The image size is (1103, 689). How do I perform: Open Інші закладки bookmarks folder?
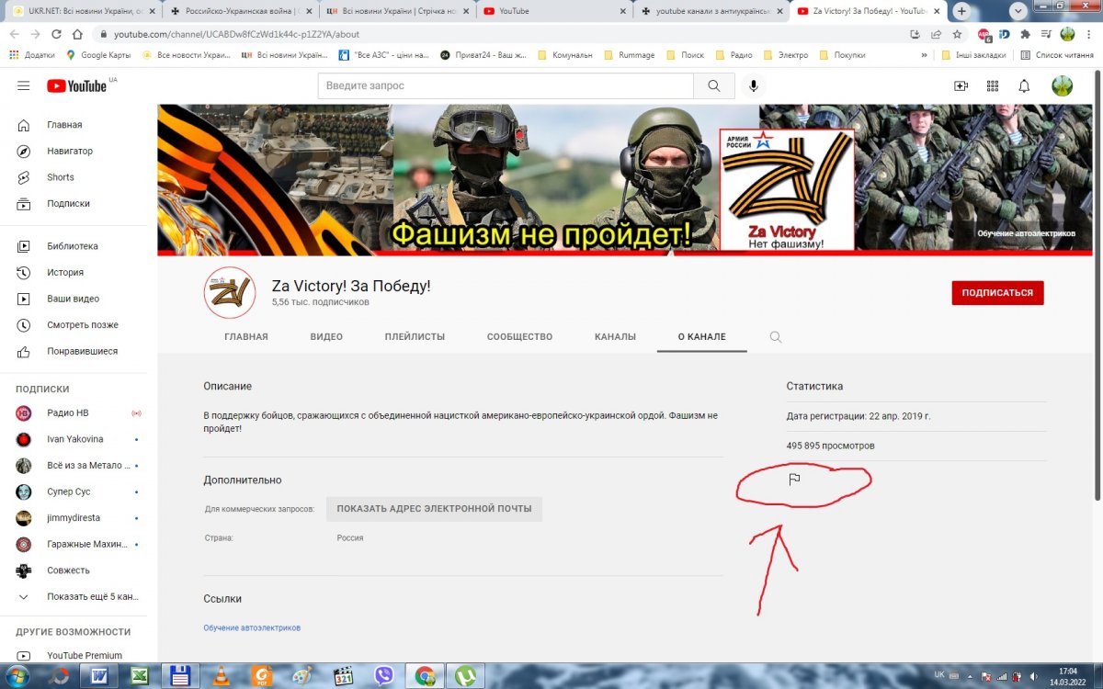click(x=975, y=55)
